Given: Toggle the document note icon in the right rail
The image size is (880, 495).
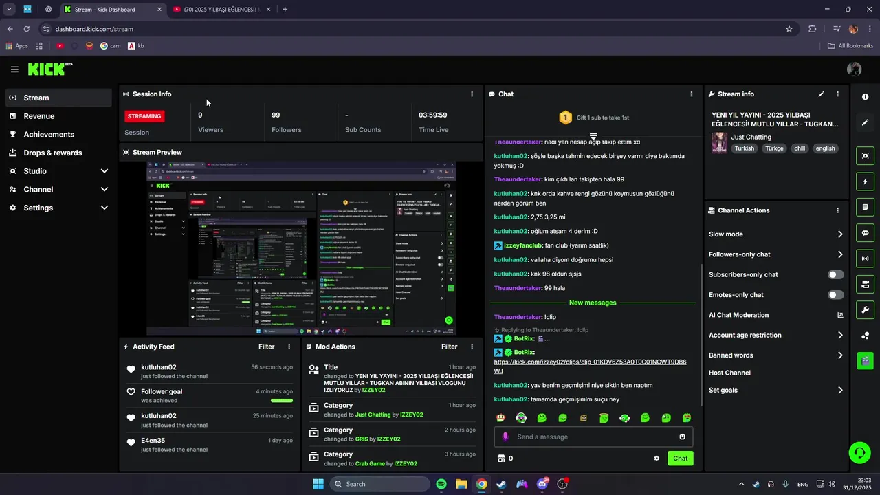Looking at the screenshot, I should 866,207.
